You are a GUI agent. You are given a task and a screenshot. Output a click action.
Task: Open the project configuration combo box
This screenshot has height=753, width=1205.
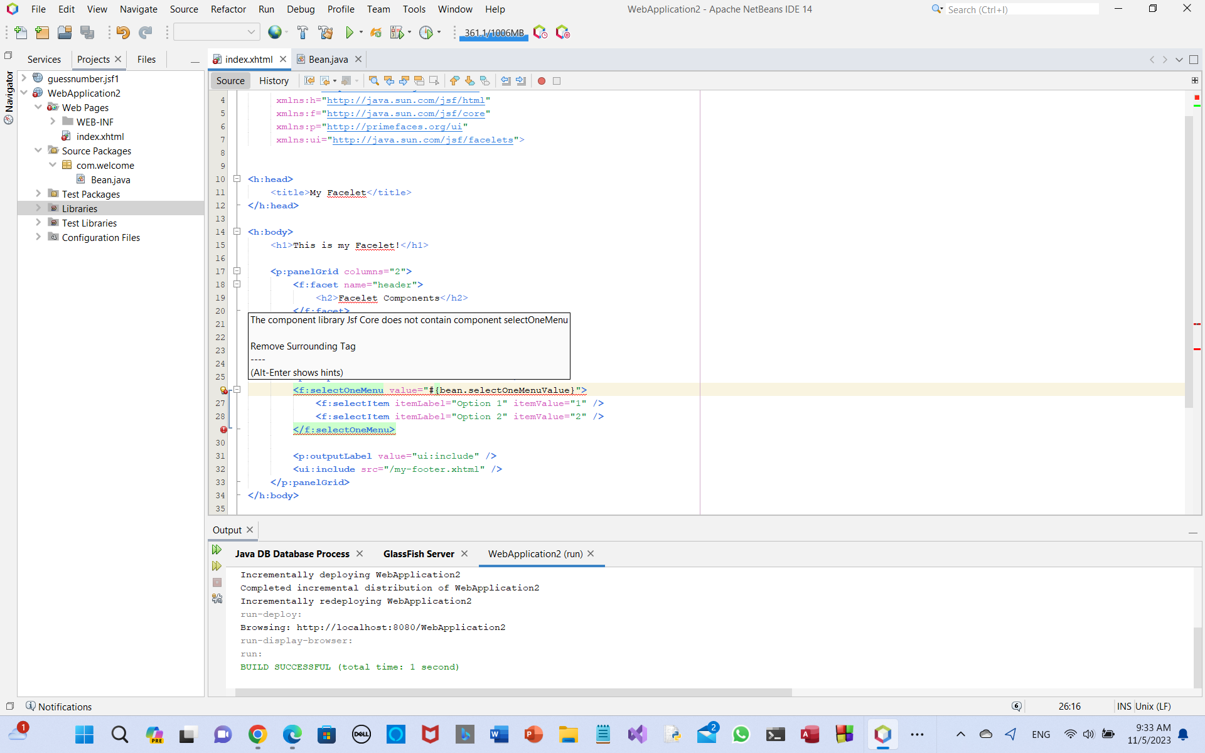click(216, 33)
